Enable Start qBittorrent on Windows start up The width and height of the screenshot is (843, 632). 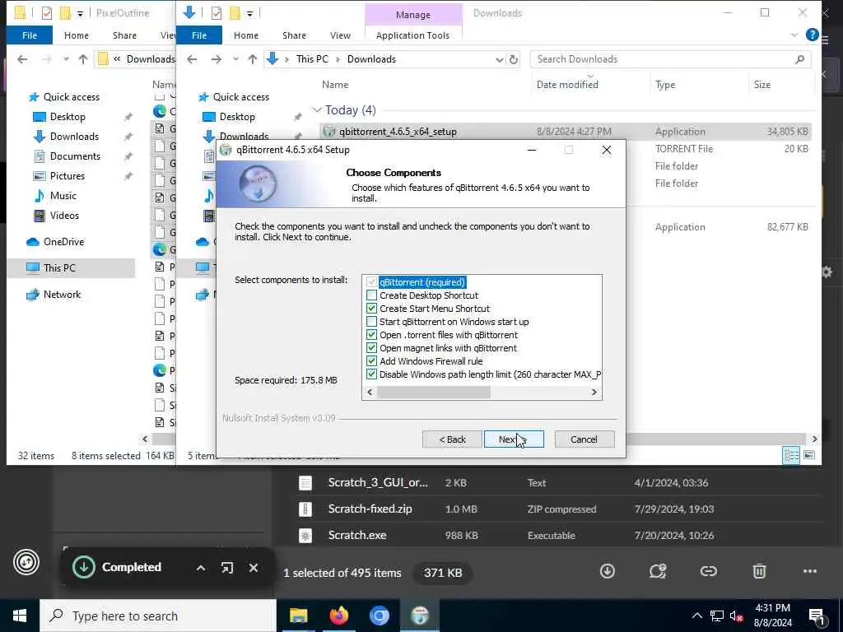coord(371,322)
